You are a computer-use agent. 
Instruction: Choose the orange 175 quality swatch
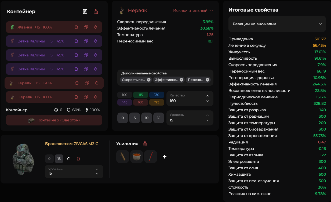157,102
